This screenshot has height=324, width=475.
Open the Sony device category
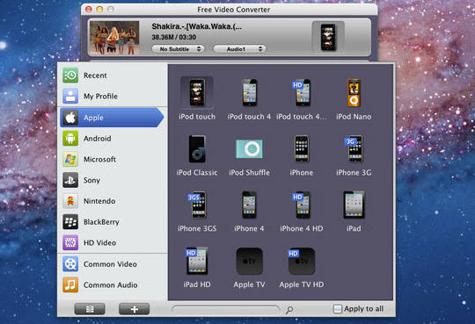click(x=113, y=180)
